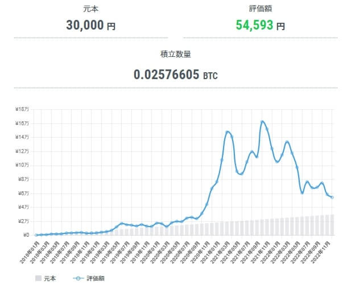Image resolution: width=351 pixels, height=284 pixels.
Task: Select the 30,000 円 principal amount at top
Action: click(90, 25)
